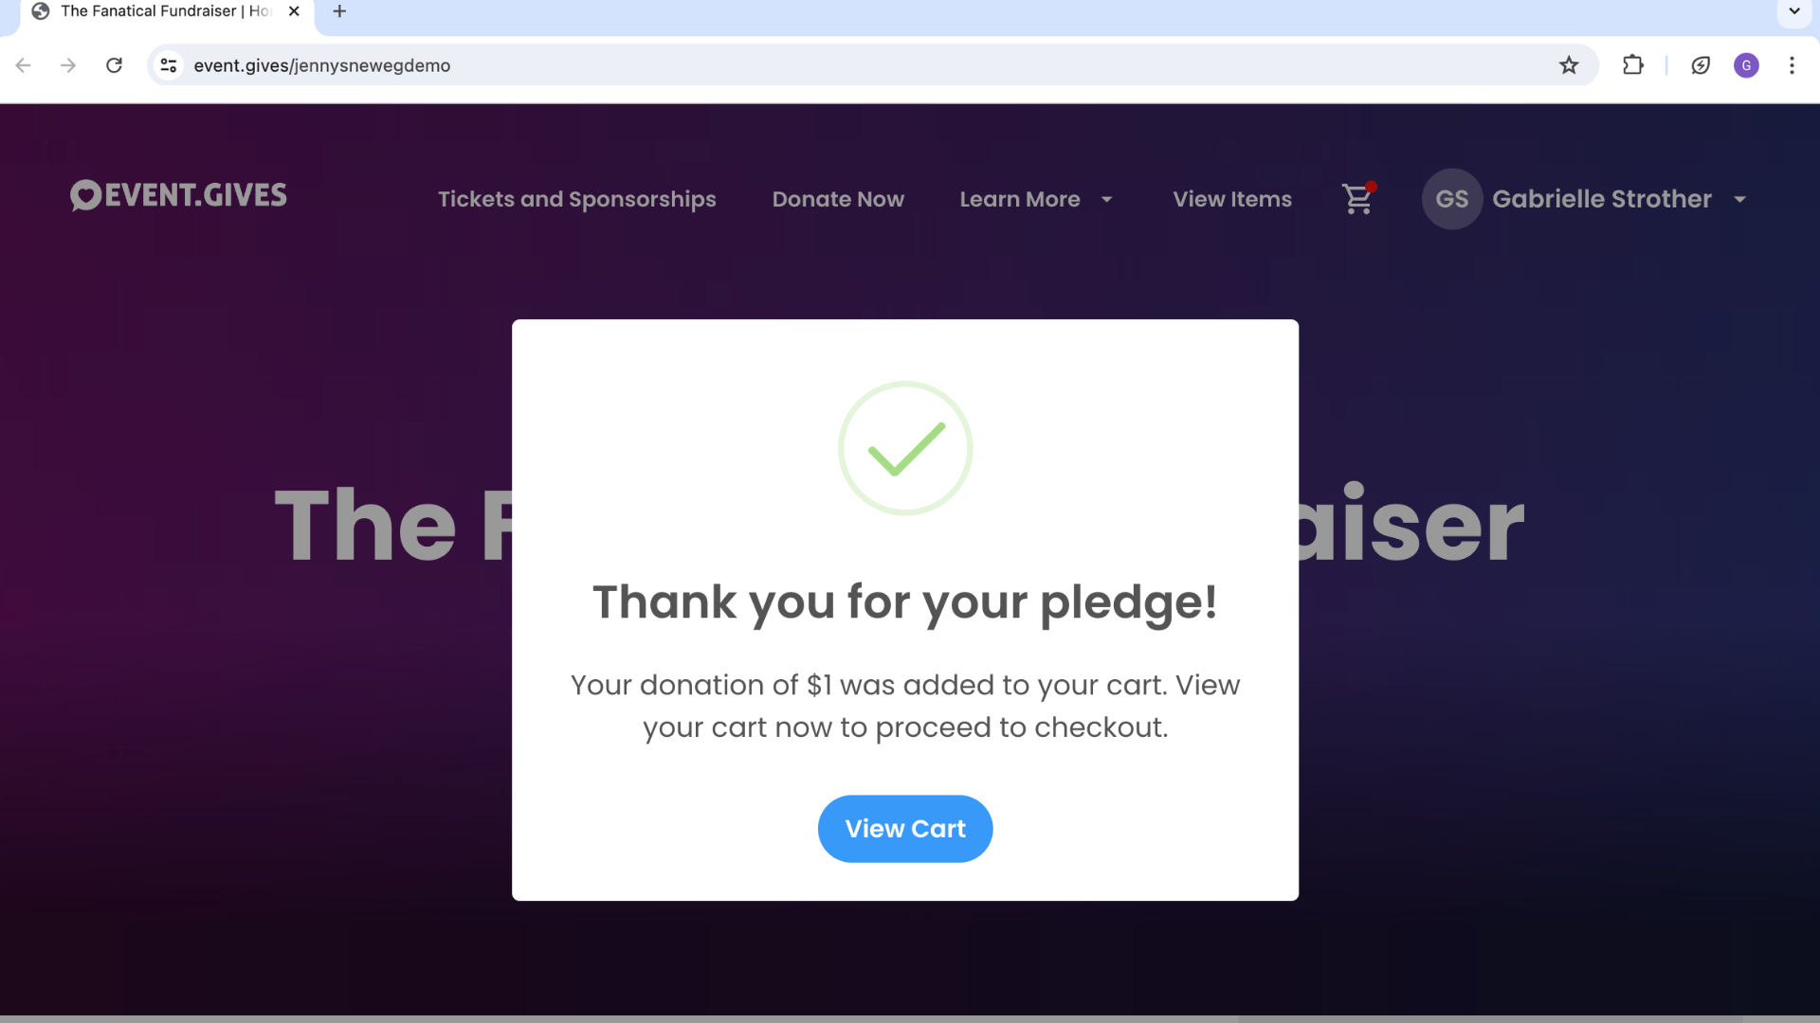The height and width of the screenshot is (1023, 1820).
Task: Open Chrome three-dot menu
Action: coord(1792,65)
